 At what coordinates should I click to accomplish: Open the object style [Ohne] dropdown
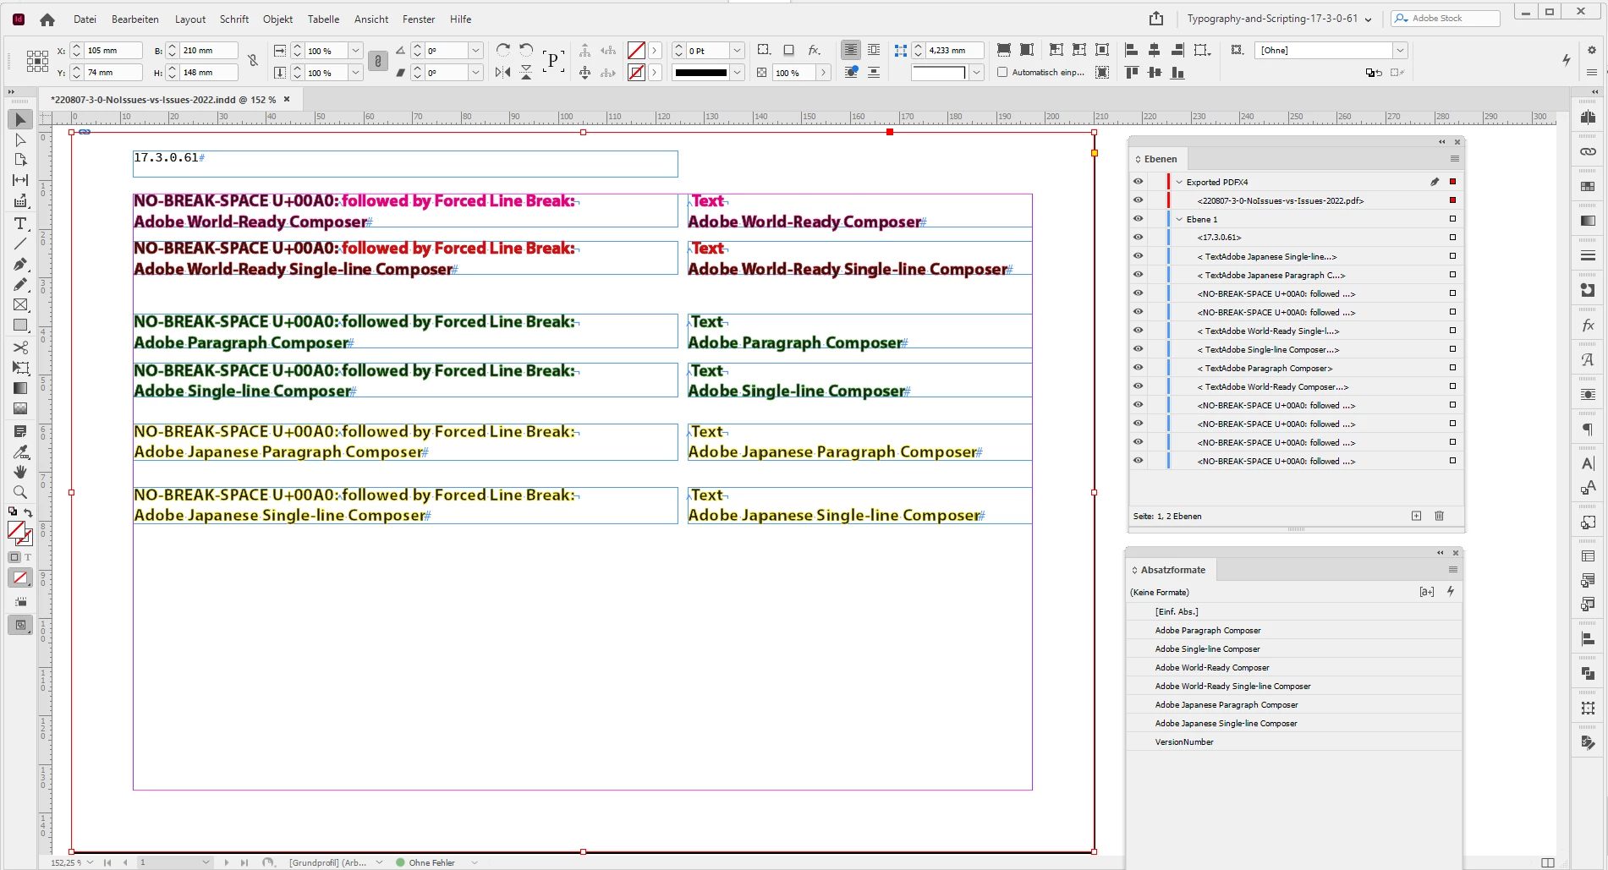(x=1400, y=51)
